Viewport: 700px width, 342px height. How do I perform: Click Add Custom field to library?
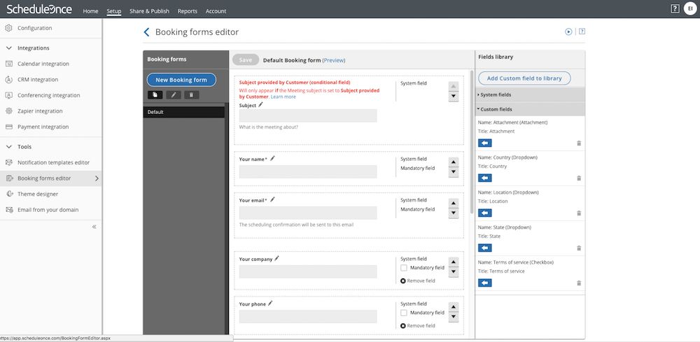[x=524, y=78]
